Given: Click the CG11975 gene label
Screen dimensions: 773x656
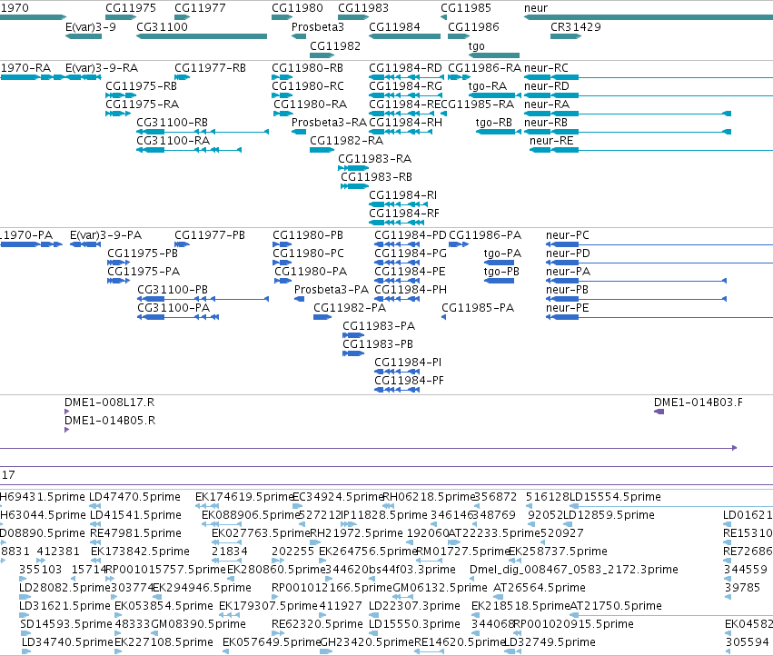Looking at the screenshot, I should pyautogui.click(x=131, y=8).
